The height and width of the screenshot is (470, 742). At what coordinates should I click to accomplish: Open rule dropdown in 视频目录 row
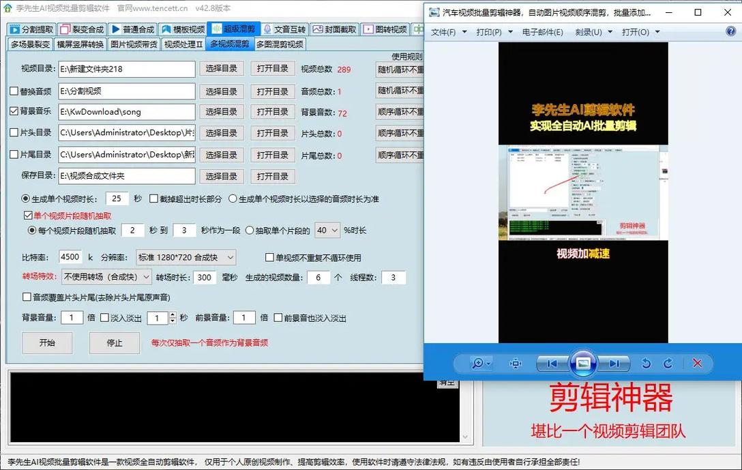[x=400, y=70]
